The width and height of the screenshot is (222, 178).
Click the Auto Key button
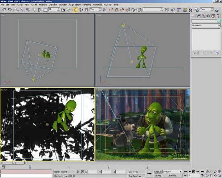click(x=158, y=171)
